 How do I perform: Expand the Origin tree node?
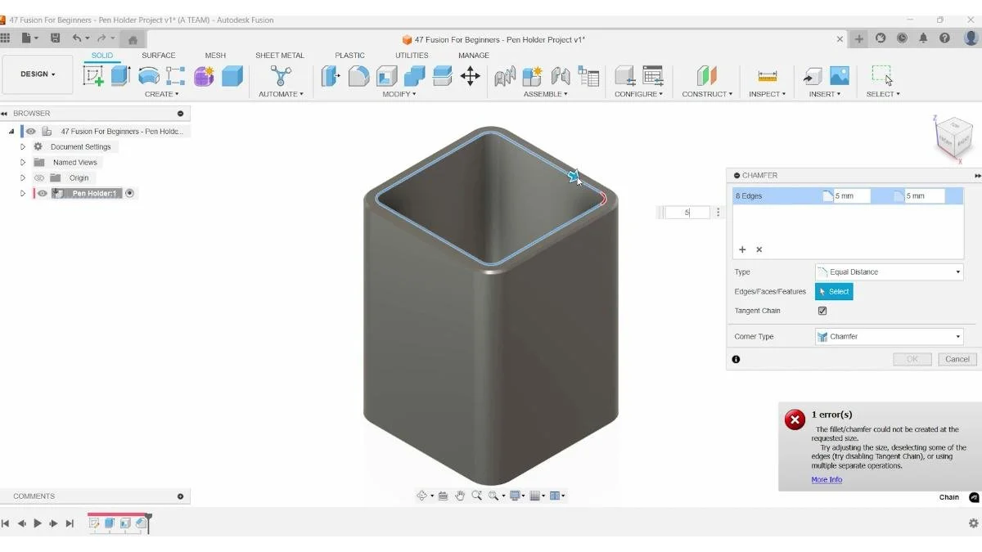click(x=23, y=178)
